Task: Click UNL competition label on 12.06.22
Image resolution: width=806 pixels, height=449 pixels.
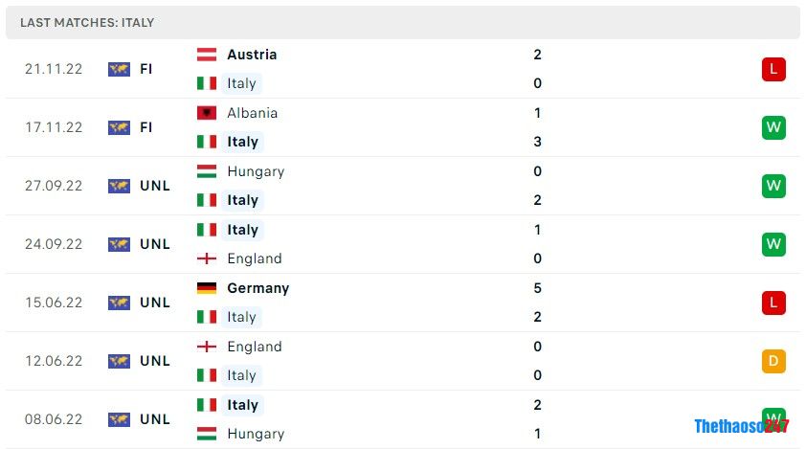Action: tap(154, 361)
